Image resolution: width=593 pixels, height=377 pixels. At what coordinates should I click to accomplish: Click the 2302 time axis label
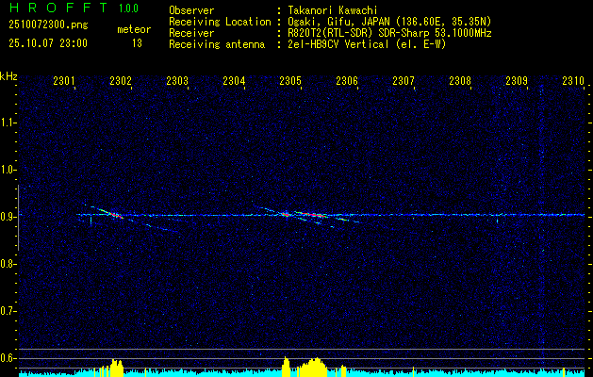tap(121, 81)
